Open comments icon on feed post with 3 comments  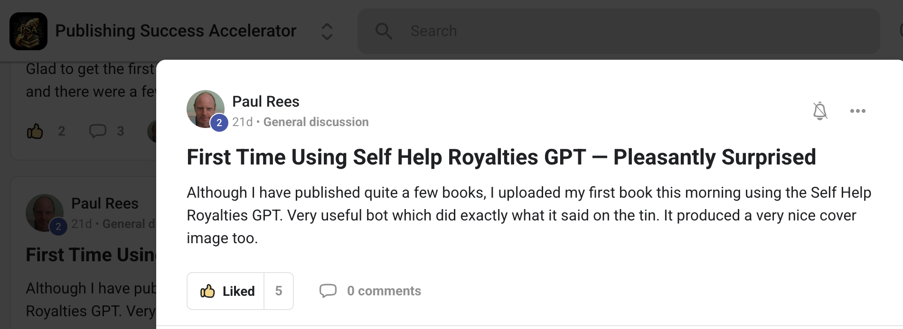98,131
